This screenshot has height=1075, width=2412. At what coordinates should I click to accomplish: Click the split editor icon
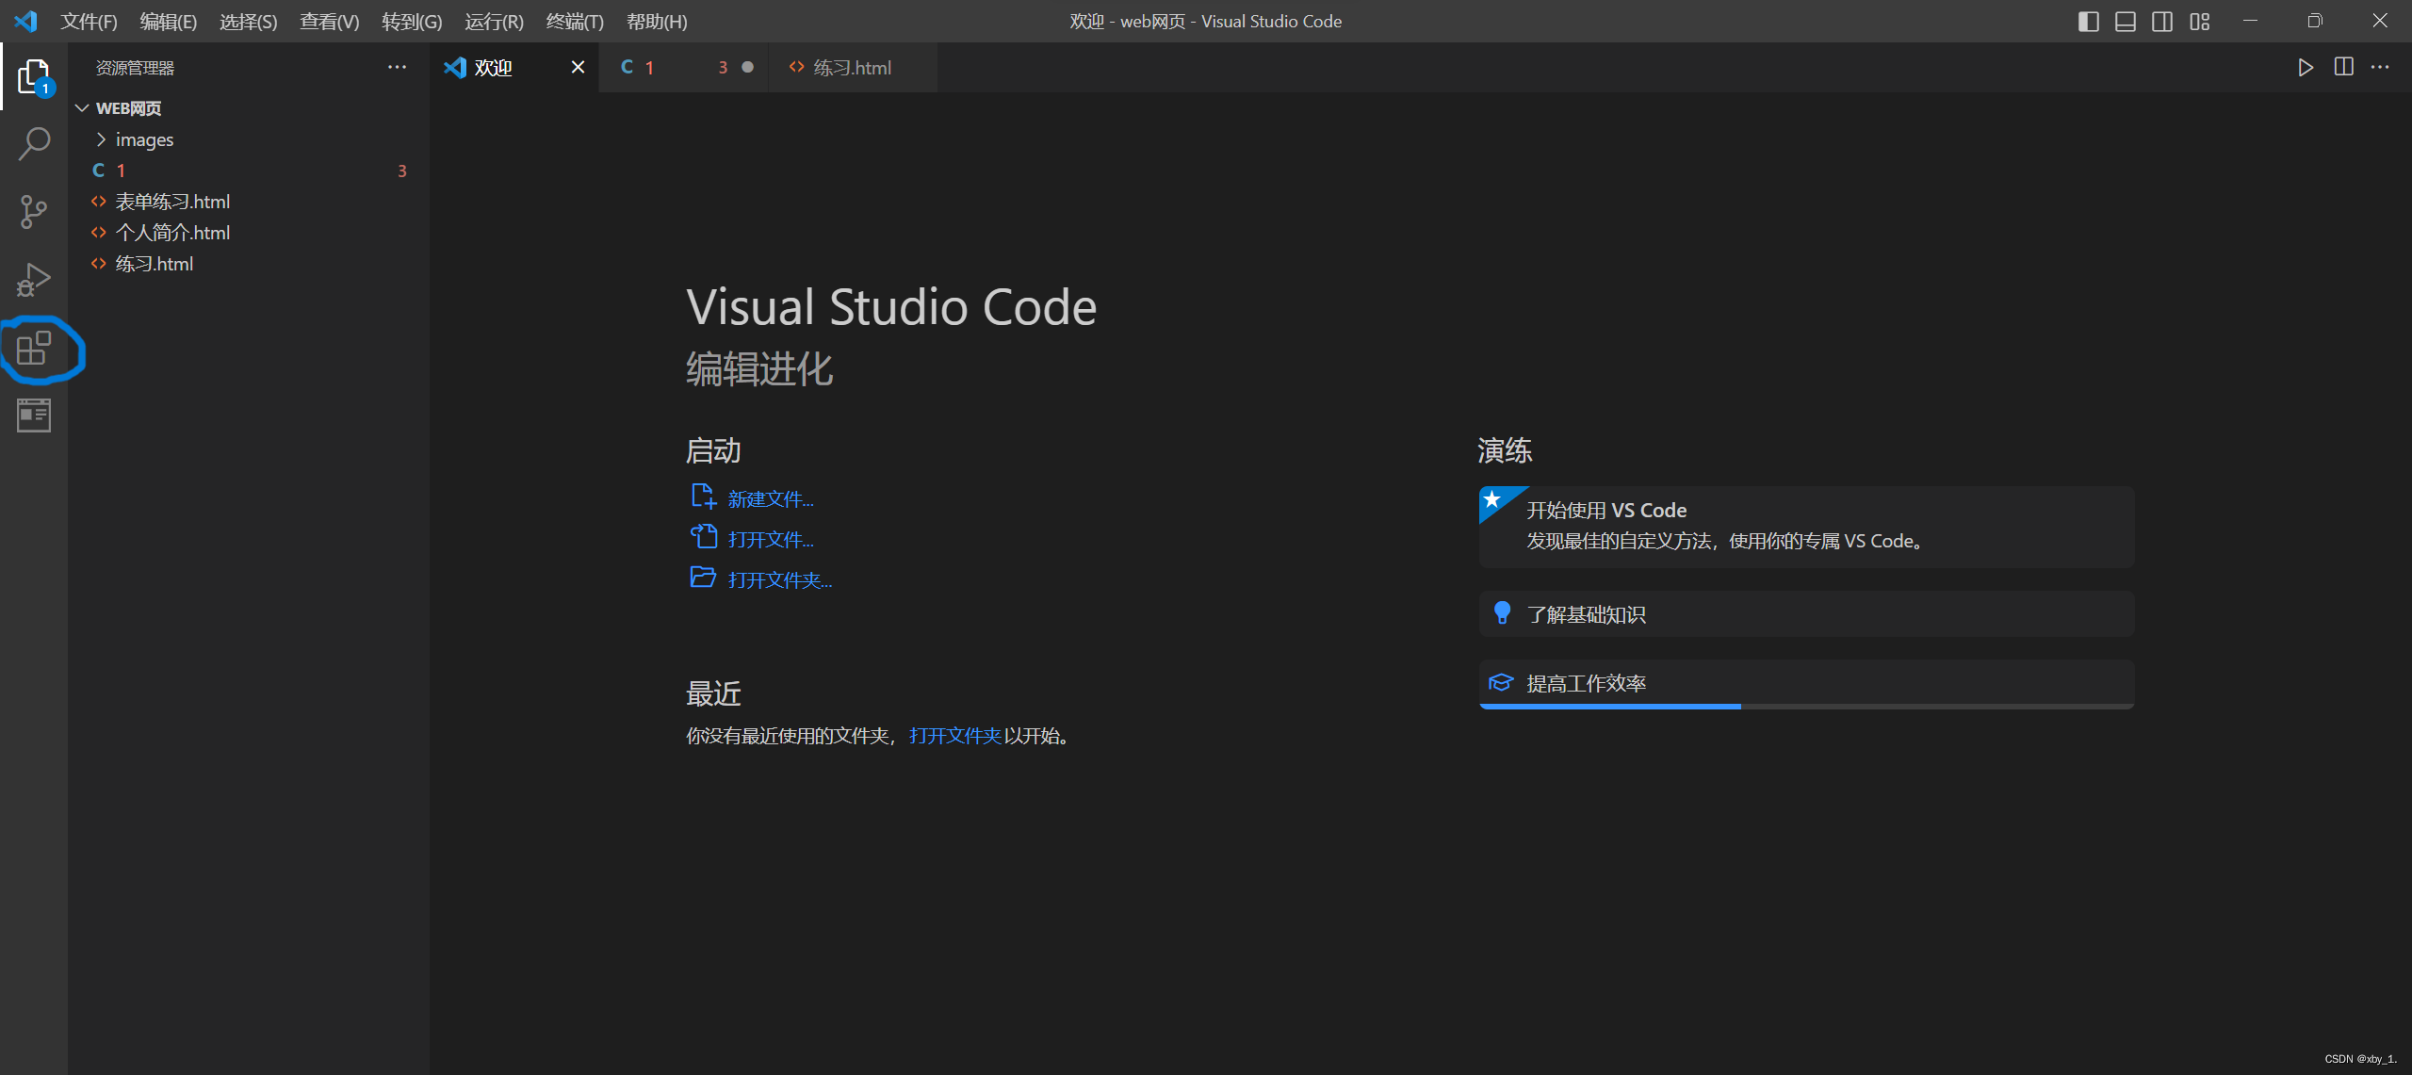(2343, 67)
